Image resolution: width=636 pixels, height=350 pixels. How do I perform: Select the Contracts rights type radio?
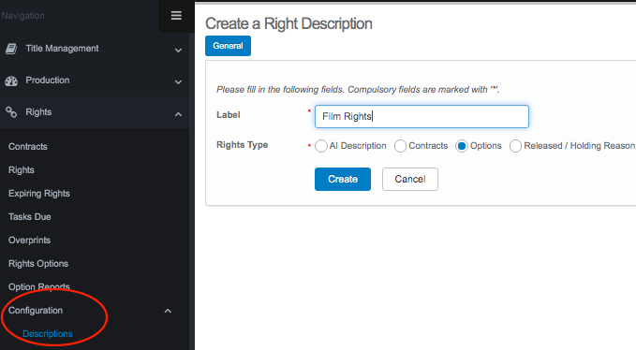(400, 146)
